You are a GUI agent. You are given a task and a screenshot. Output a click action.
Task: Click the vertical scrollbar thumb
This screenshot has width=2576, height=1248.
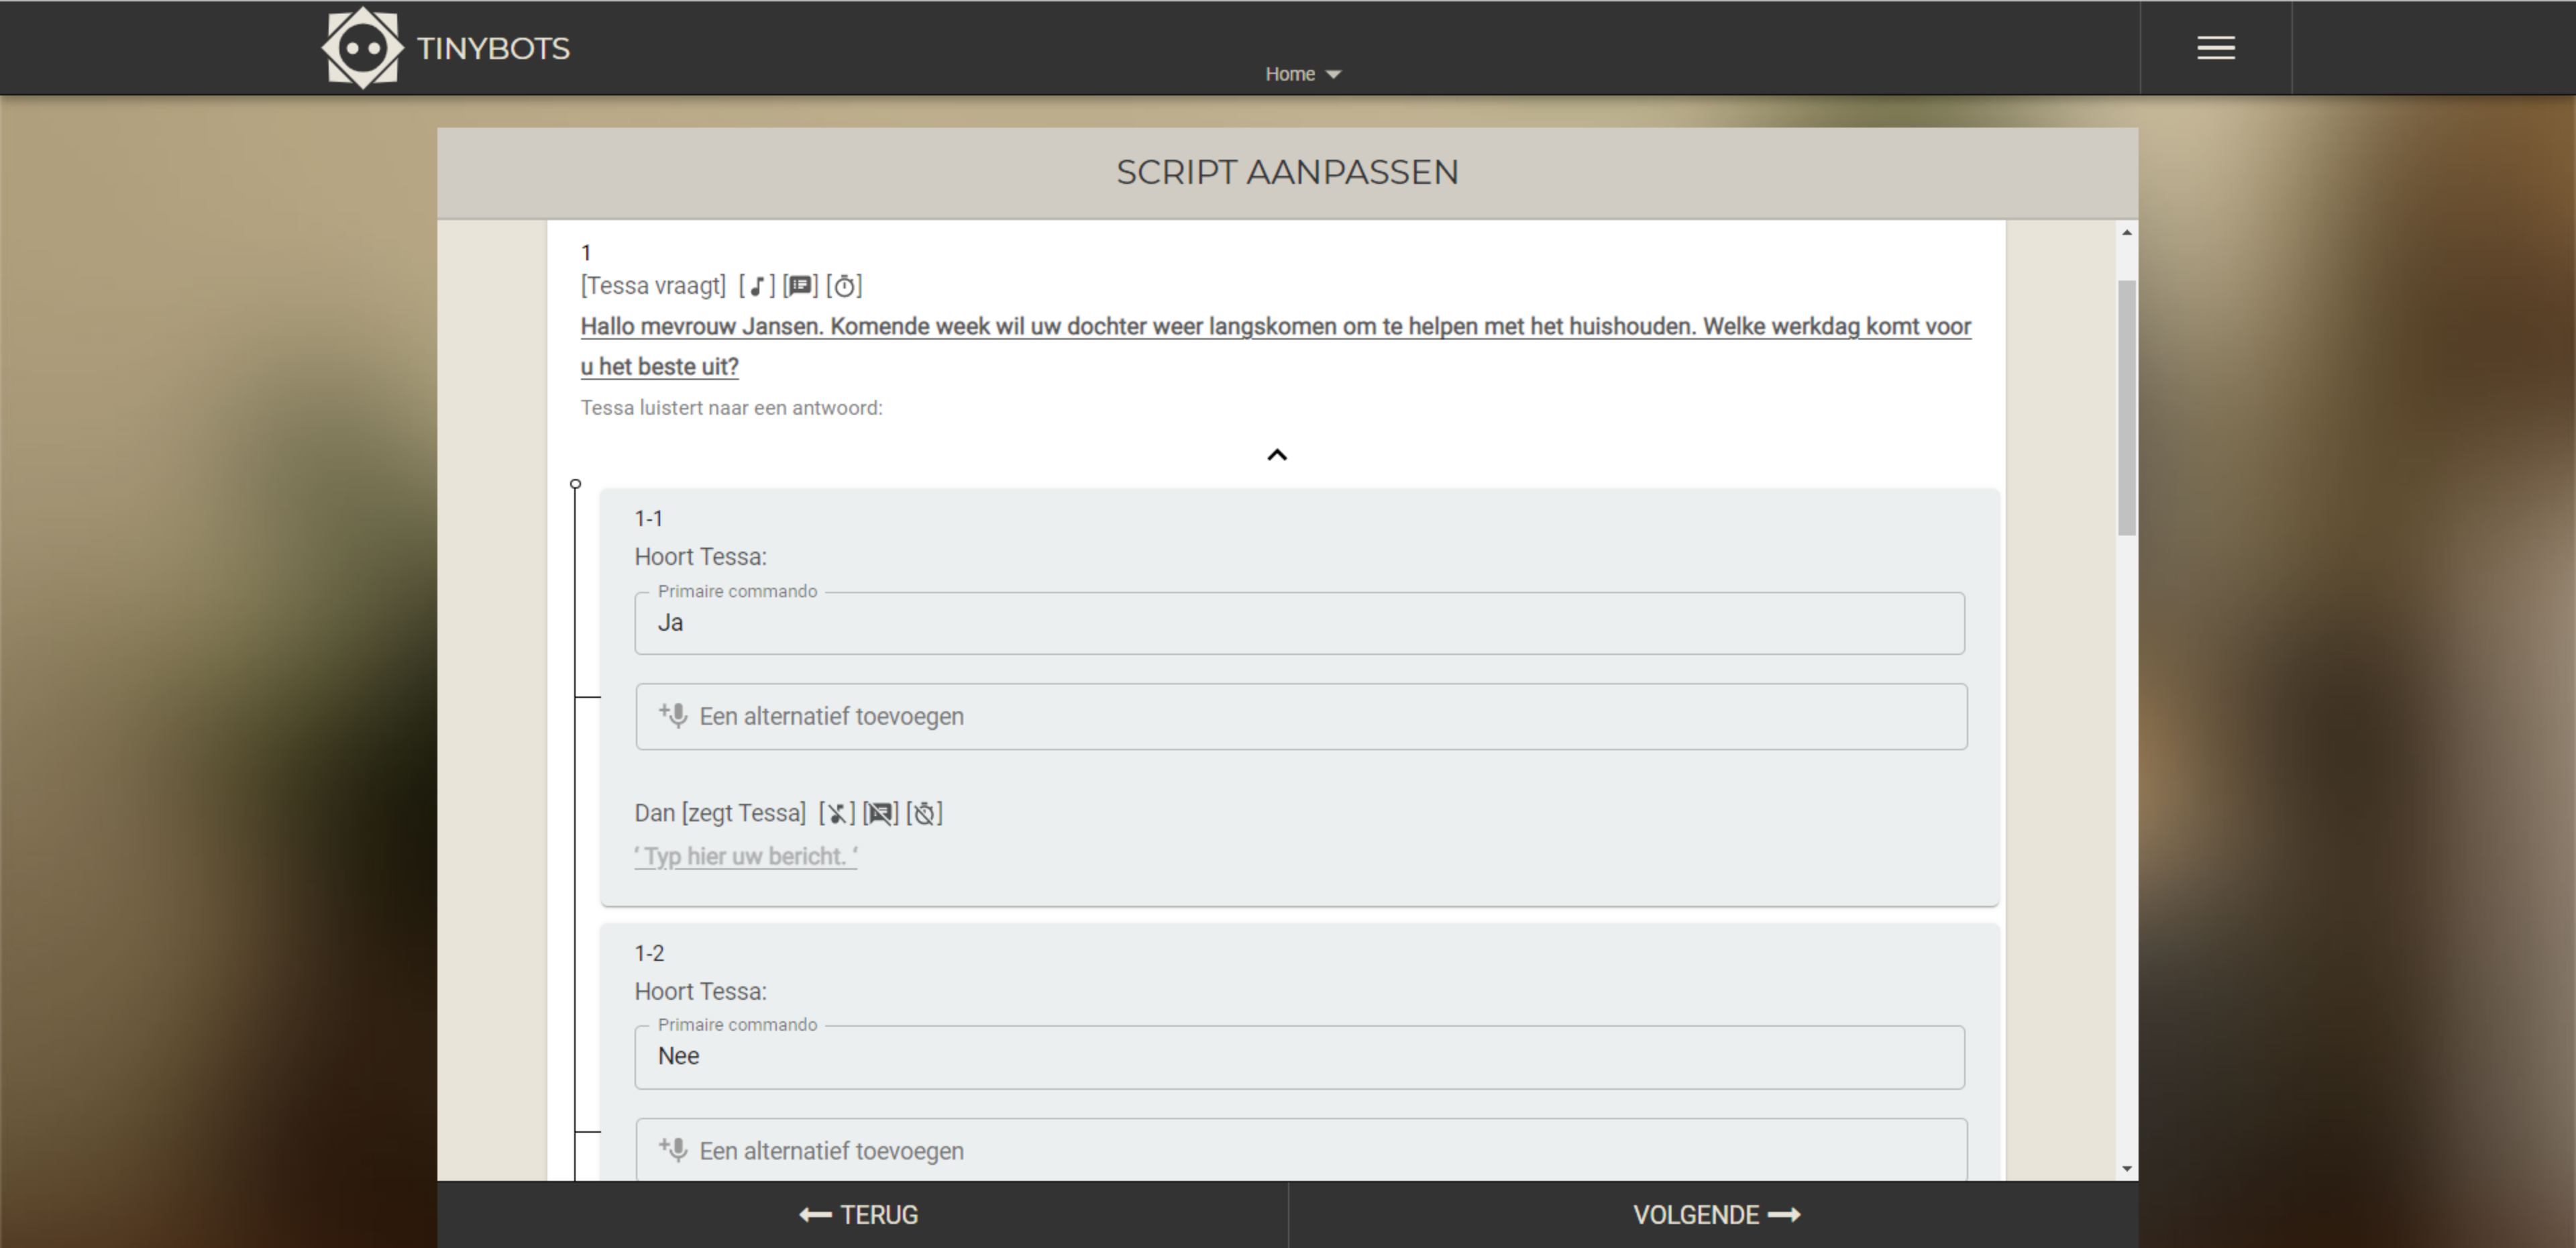point(2127,408)
